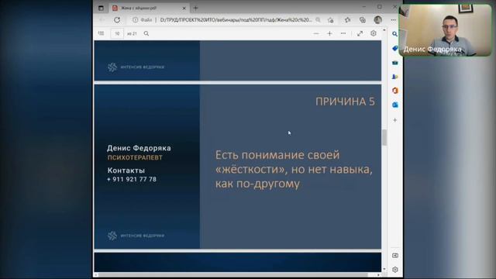Focus the address bar URL field

236,20
